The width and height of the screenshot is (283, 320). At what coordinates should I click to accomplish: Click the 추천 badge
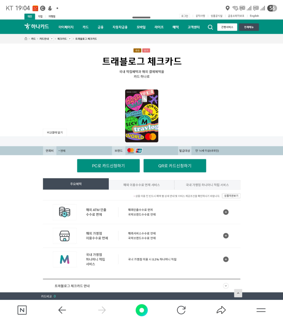pos(137,50)
